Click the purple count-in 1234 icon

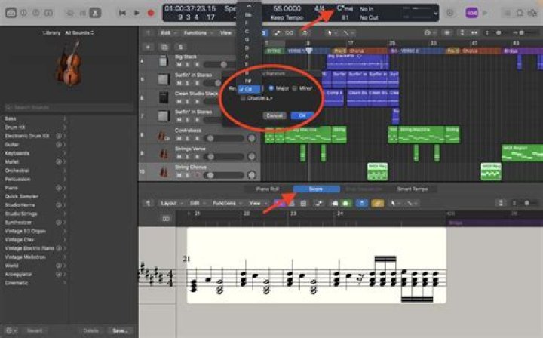coord(471,13)
